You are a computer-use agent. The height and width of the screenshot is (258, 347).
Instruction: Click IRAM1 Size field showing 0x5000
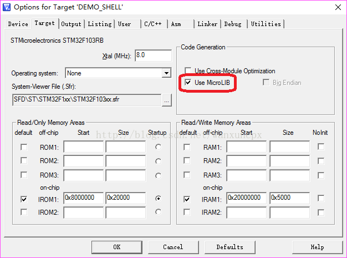(290, 198)
